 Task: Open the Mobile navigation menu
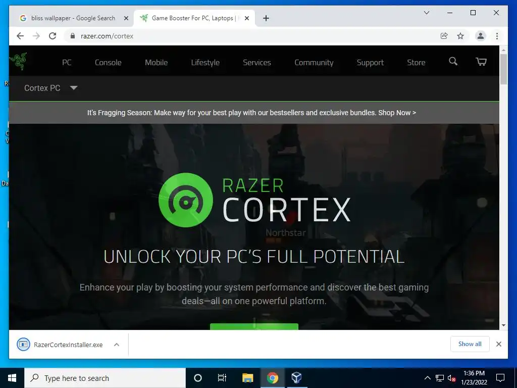(x=157, y=62)
